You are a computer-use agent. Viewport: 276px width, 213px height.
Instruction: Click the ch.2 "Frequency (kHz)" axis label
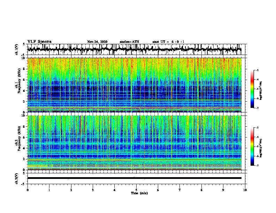pos(19,139)
